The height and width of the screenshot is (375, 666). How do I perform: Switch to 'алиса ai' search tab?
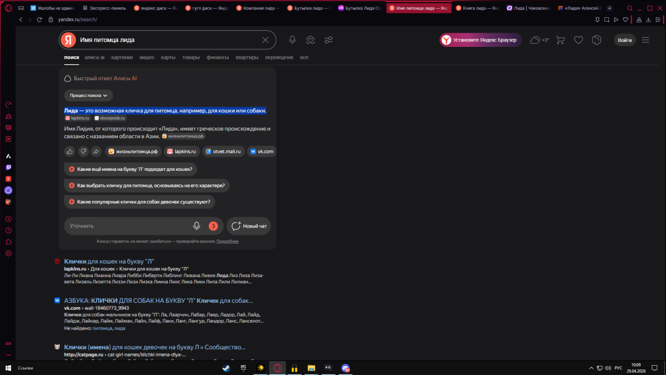[94, 57]
